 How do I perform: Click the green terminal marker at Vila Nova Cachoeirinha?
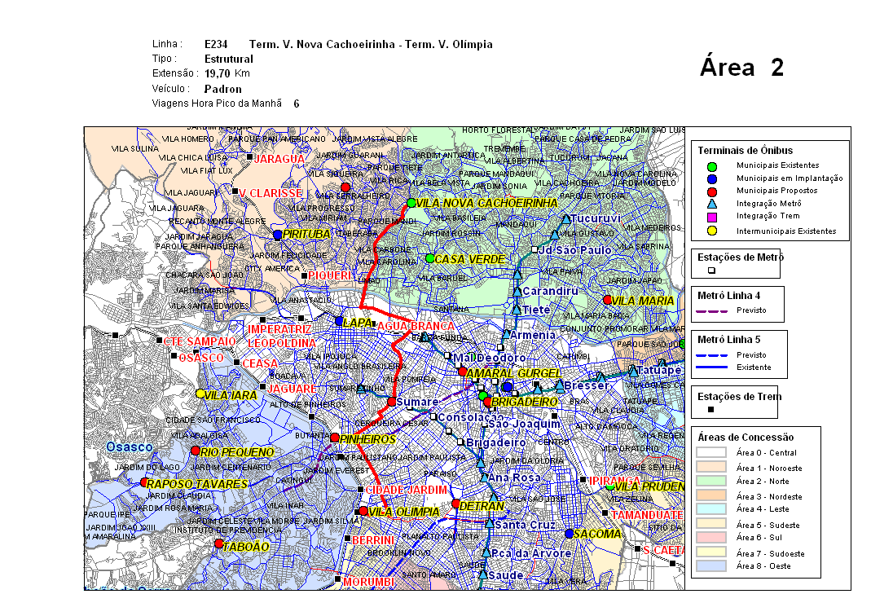click(x=411, y=203)
